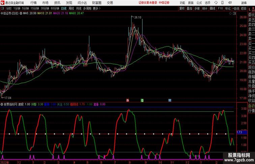The image size is (255, 164).
Task: Click the diamond icon above the price axis
Action: click(230, 13)
